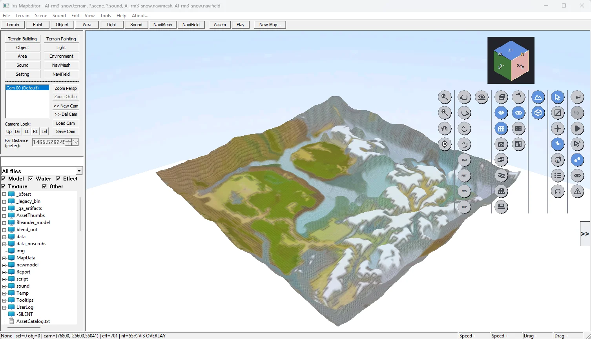Click the list bullets icon

[558, 176]
